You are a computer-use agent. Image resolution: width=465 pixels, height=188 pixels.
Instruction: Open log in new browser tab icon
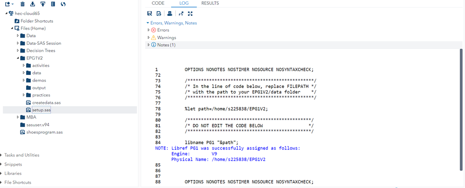(x=181, y=13)
